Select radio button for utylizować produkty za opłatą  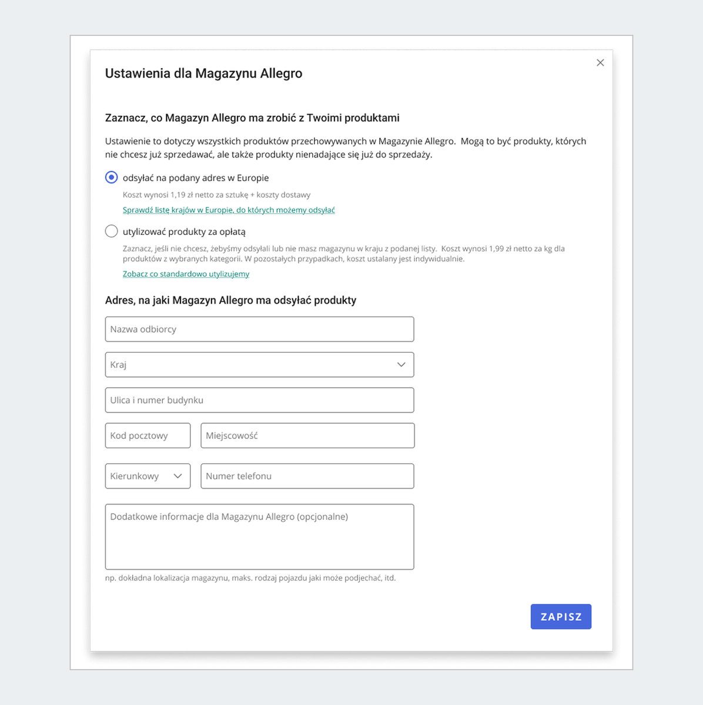coord(111,231)
